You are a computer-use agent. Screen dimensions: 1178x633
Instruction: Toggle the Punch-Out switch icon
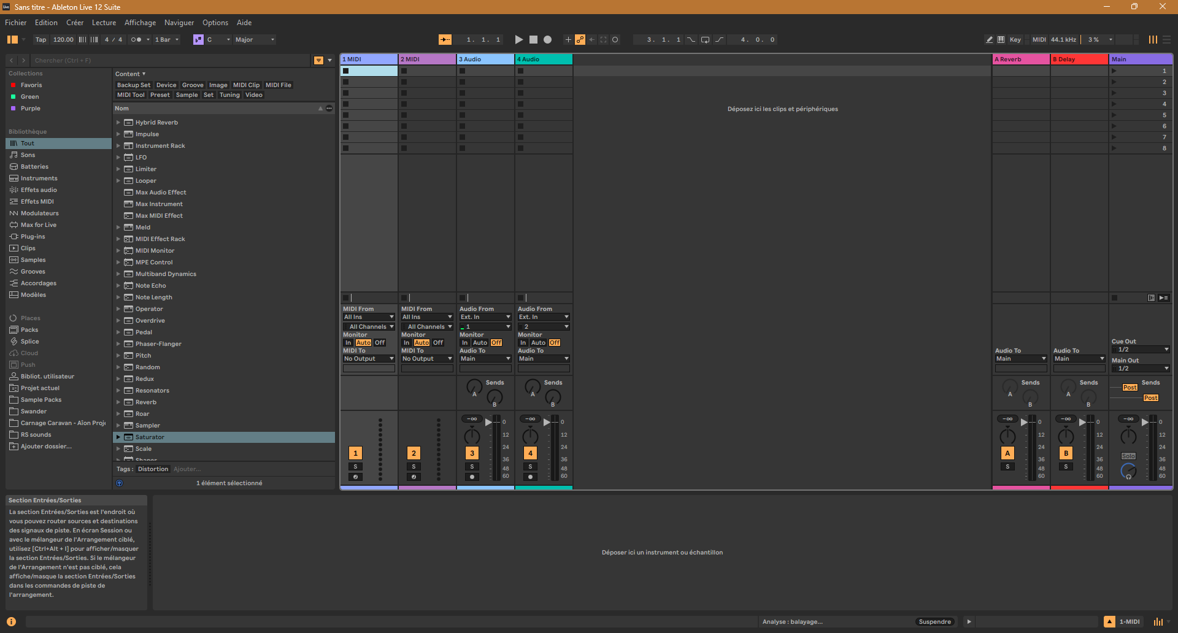720,40
